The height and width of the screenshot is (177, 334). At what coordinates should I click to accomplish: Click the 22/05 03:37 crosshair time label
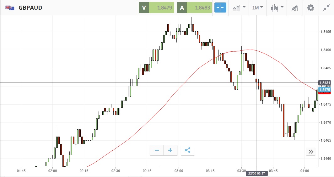[x=256, y=173]
